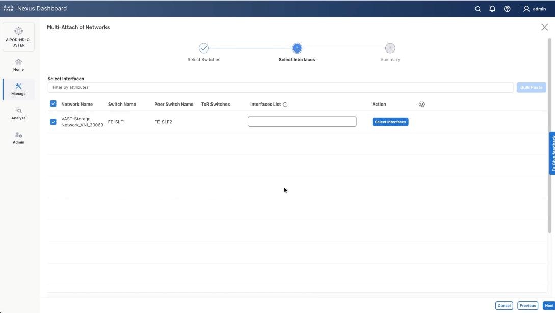View notifications via the bell icon
This screenshot has width=555, height=313.
click(x=492, y=9)
